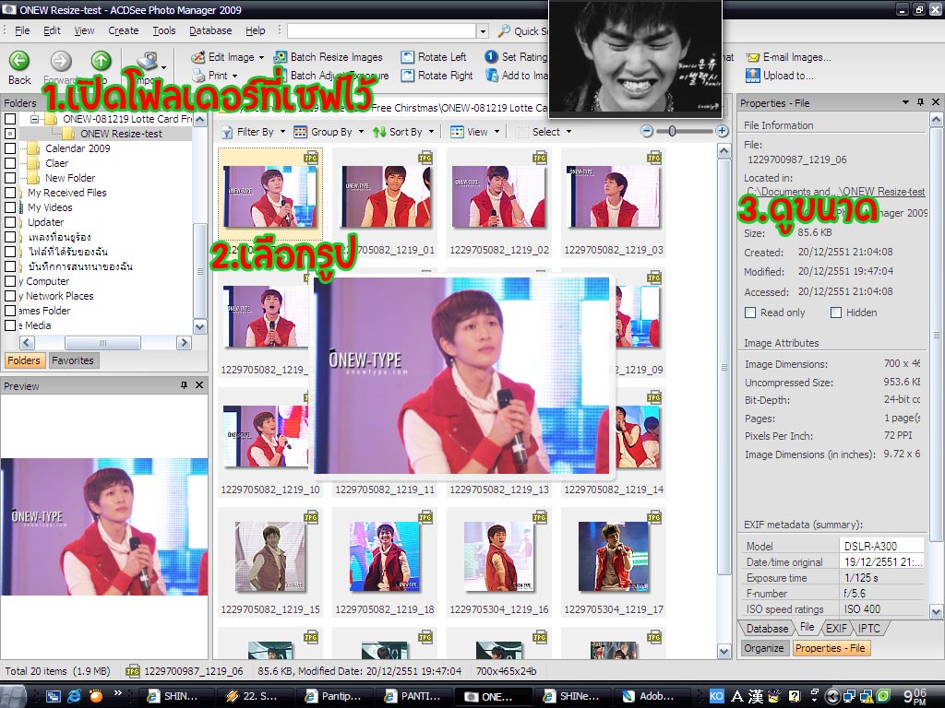Viewport: 945px width, 708px height.
Task: Switch to the EXIF properties tab
Action: pos(836,628)
